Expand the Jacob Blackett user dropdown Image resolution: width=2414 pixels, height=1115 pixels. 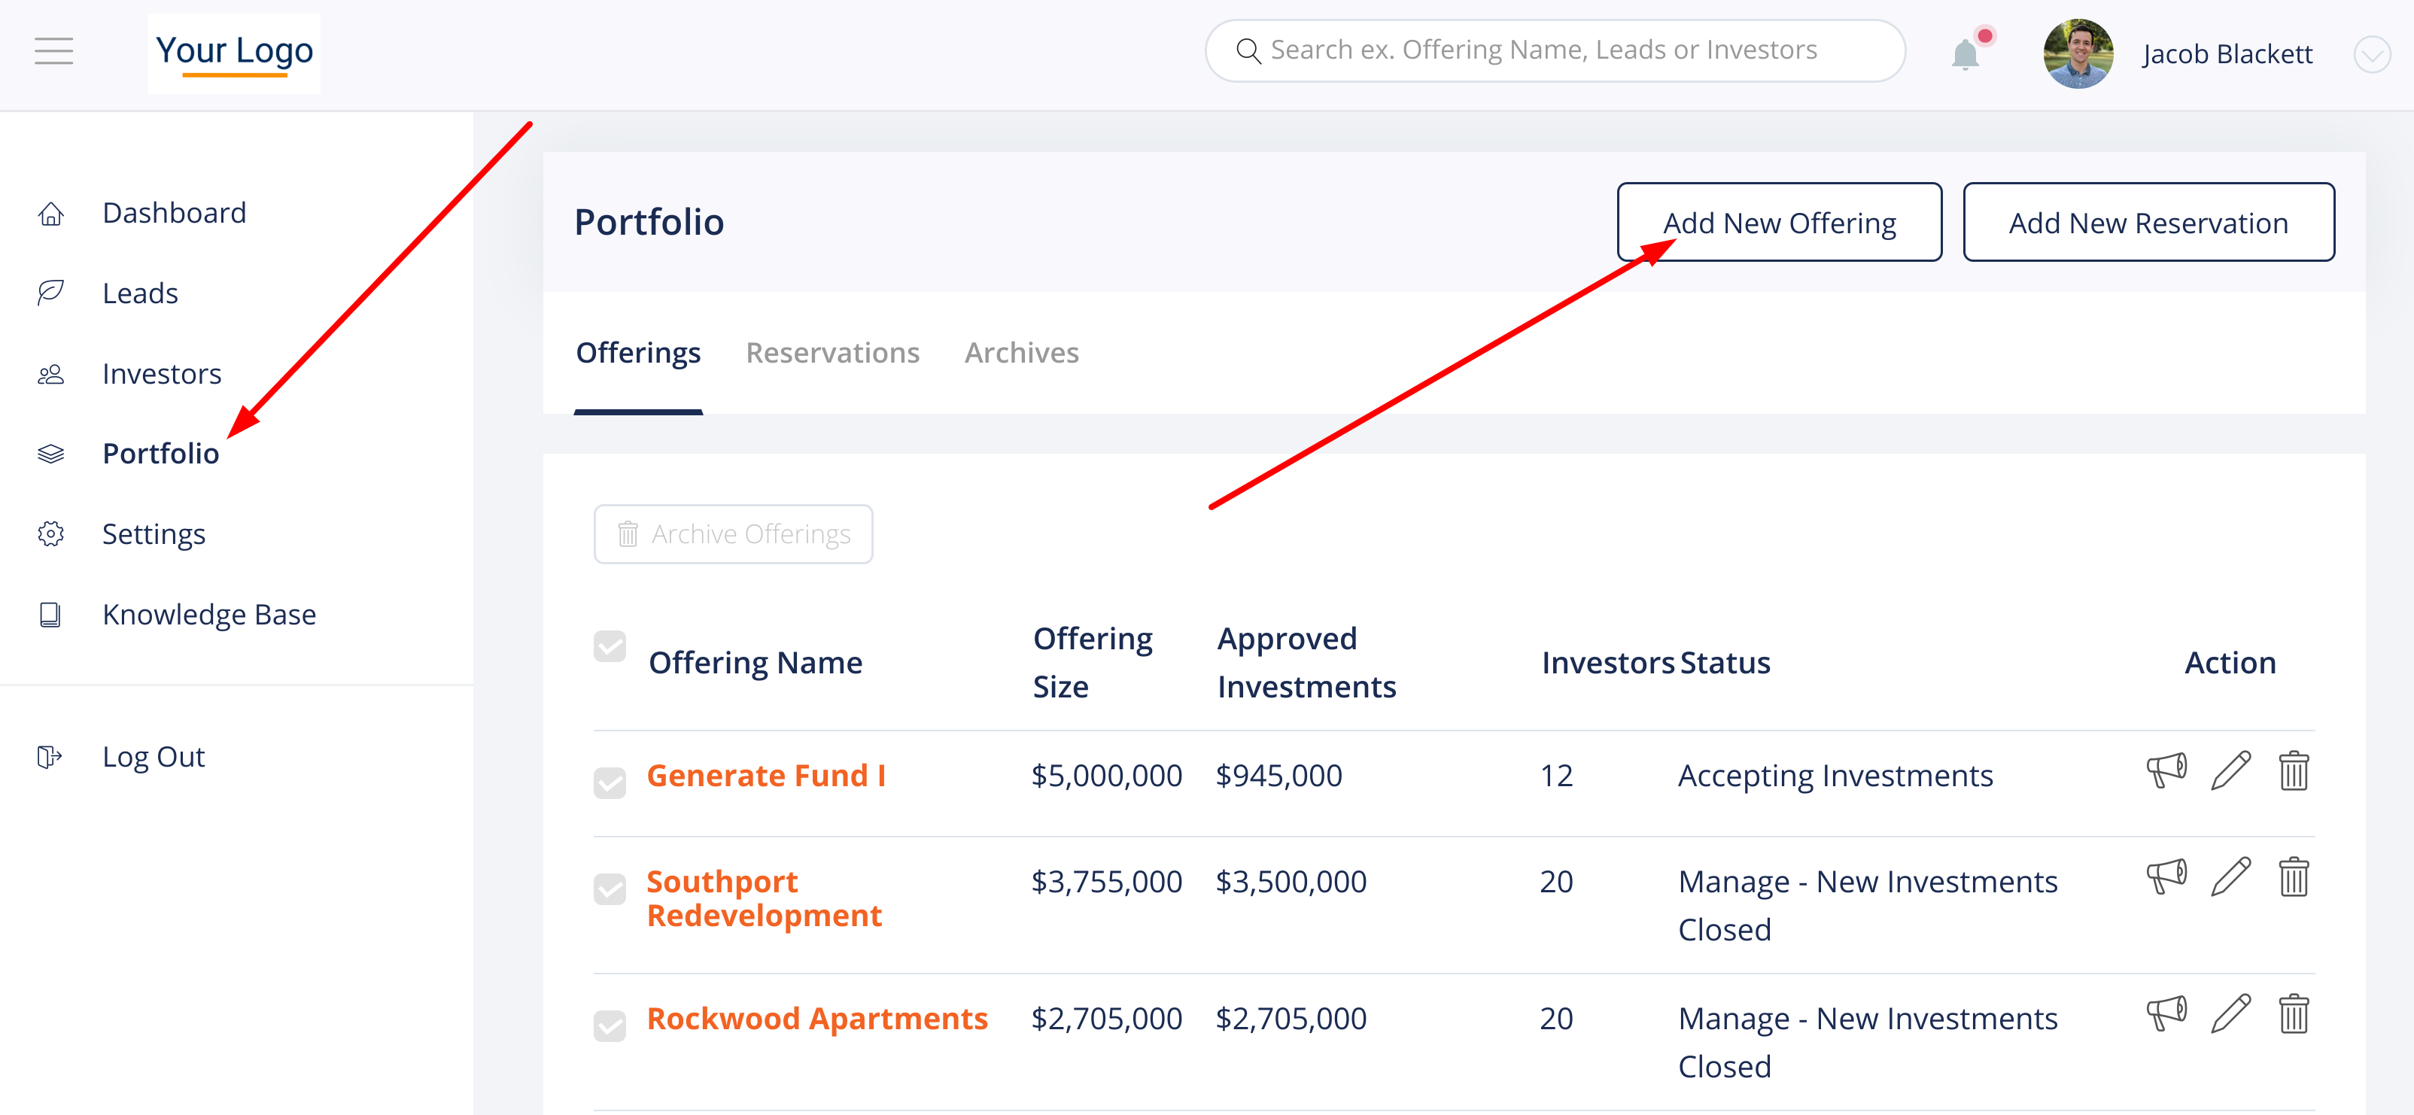2371,54
